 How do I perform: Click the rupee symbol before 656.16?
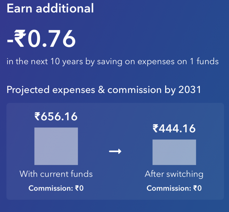click(x=37, y=116)
